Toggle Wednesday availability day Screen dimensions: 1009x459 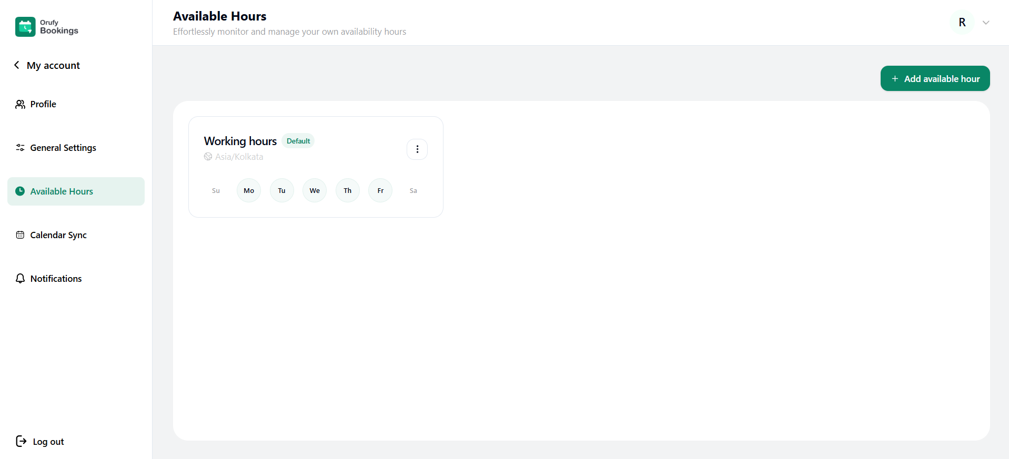tap(315, 190)
